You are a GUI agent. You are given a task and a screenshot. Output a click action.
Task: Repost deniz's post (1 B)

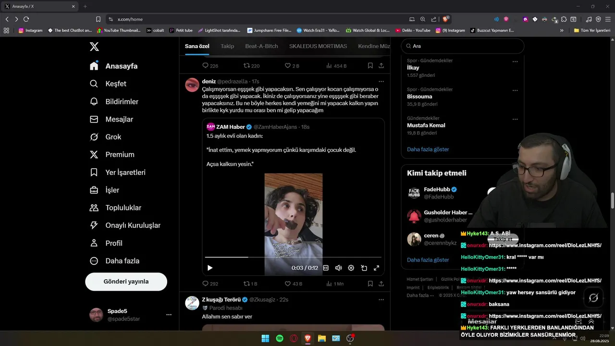pos(250,284)
